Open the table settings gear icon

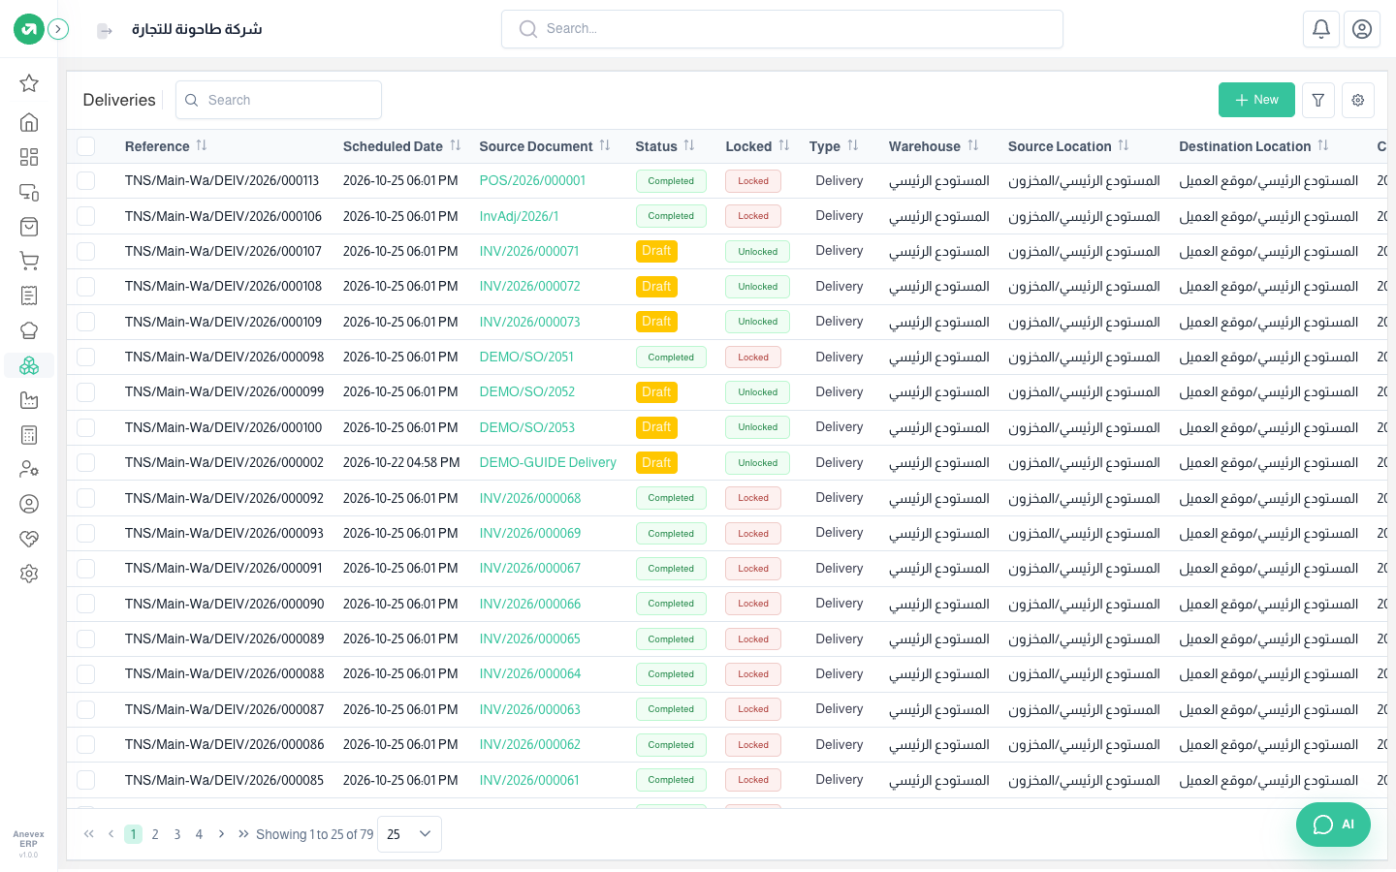(1357, 100)
